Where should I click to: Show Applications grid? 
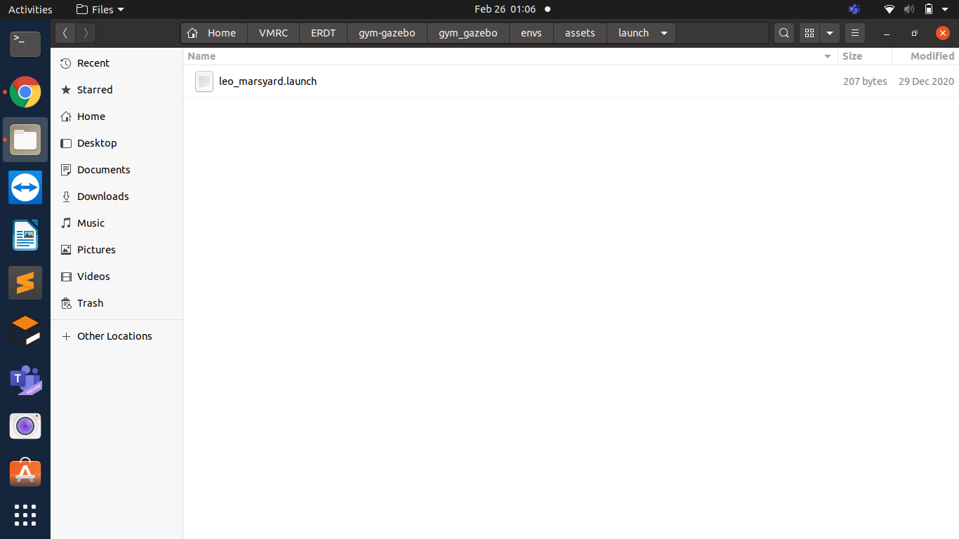25,514
